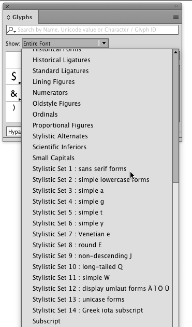The height and width of the screenshot is (327, 192).
Task: Select the ampersand glyph
Action: click(x=14, y=93)
